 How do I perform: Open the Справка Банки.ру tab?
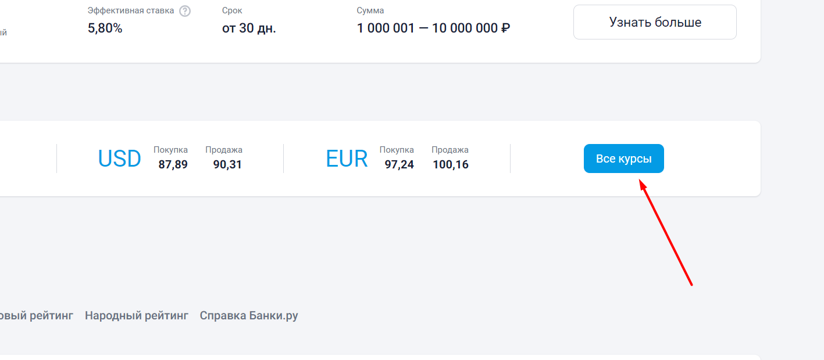pyautogui.click(x=249, y=316)
